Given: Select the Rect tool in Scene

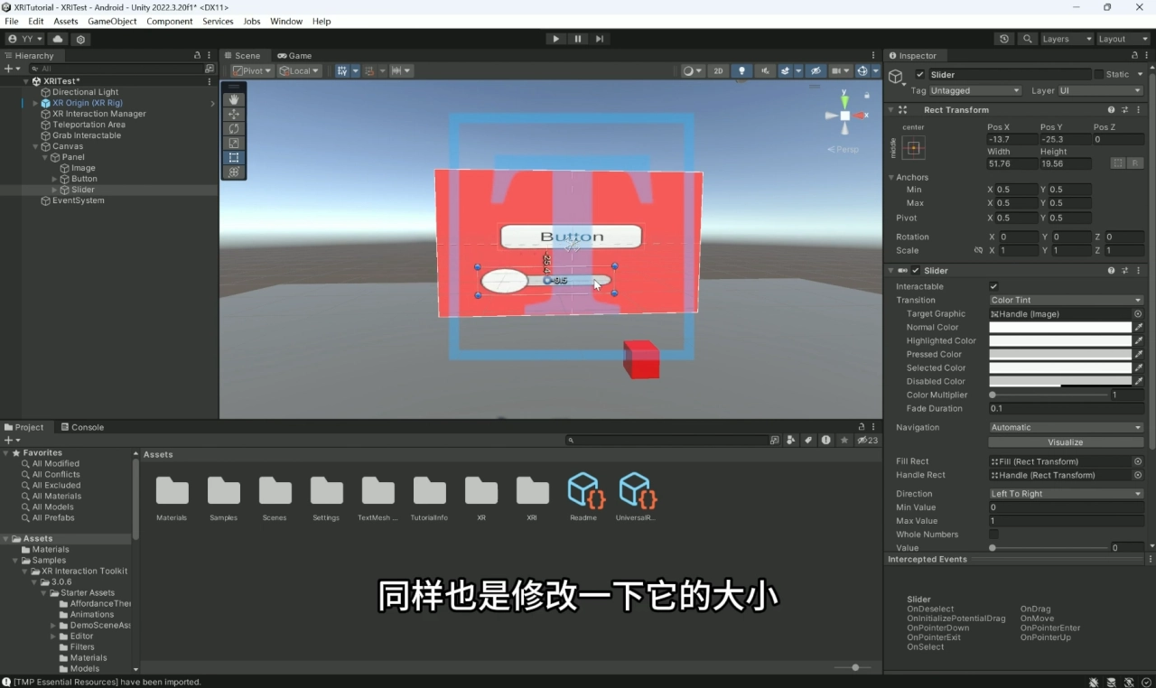Looking at the screenshot, I should point(234,157).
